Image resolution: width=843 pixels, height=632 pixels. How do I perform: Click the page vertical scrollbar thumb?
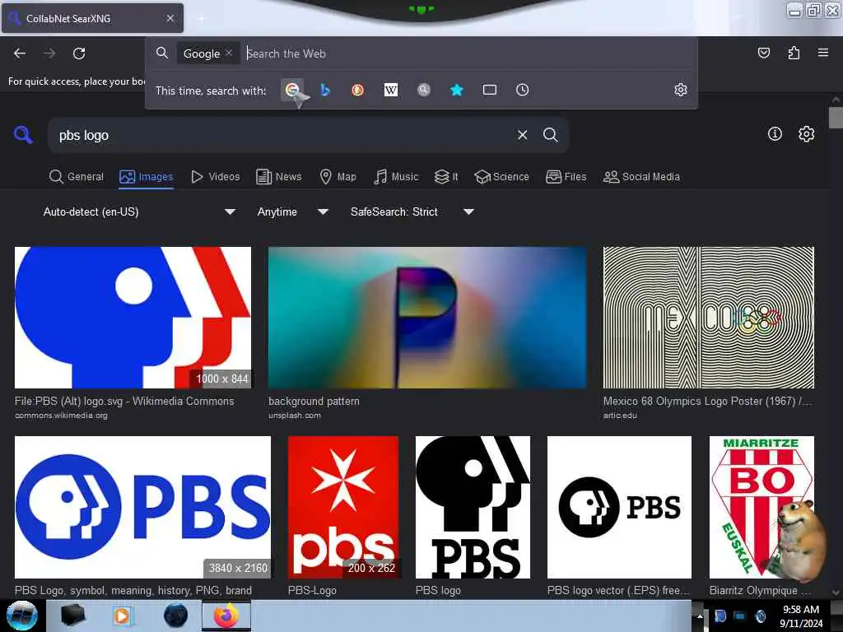(x=836, y=118)
